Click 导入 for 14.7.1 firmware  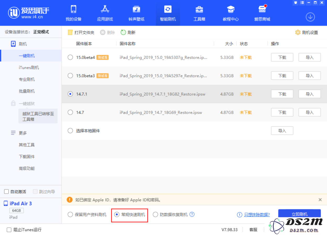pyautogui.click(x=310, y=94)
